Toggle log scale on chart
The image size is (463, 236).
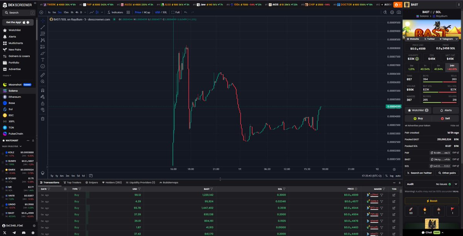(x=392, y=176)
